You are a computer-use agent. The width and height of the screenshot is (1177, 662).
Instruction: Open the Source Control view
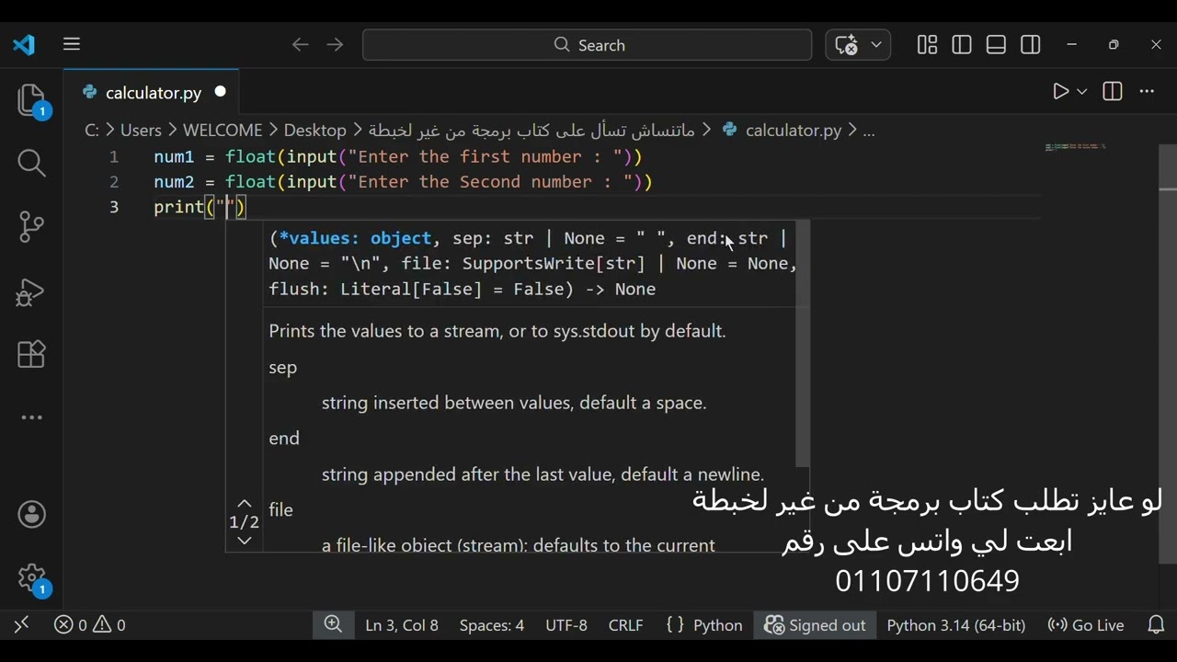pos(31,227)
